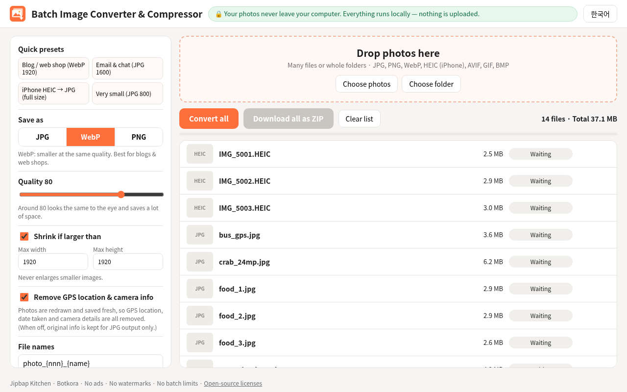
Task: Click the JPG badge for bus_gps.jpg
Action: (x=200, y=235)
